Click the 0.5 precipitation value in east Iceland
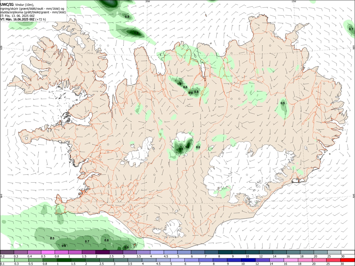 tap(283, 103)
